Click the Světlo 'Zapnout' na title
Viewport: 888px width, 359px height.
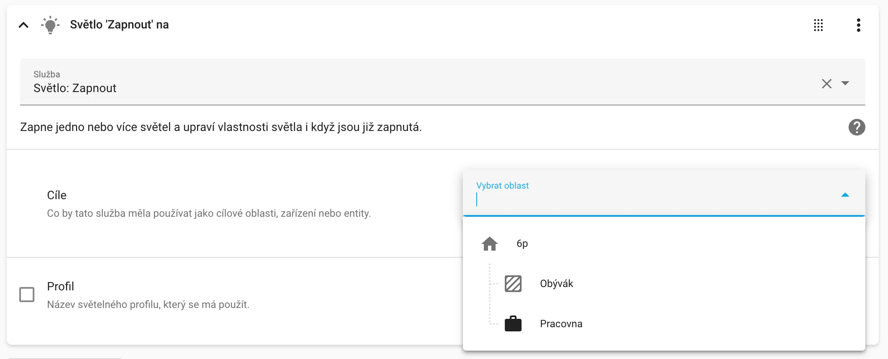pos(119,25)
